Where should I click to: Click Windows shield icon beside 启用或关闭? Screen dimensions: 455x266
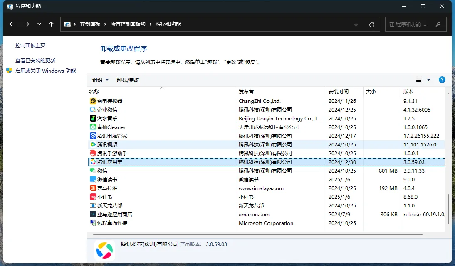tap(9, 71)
